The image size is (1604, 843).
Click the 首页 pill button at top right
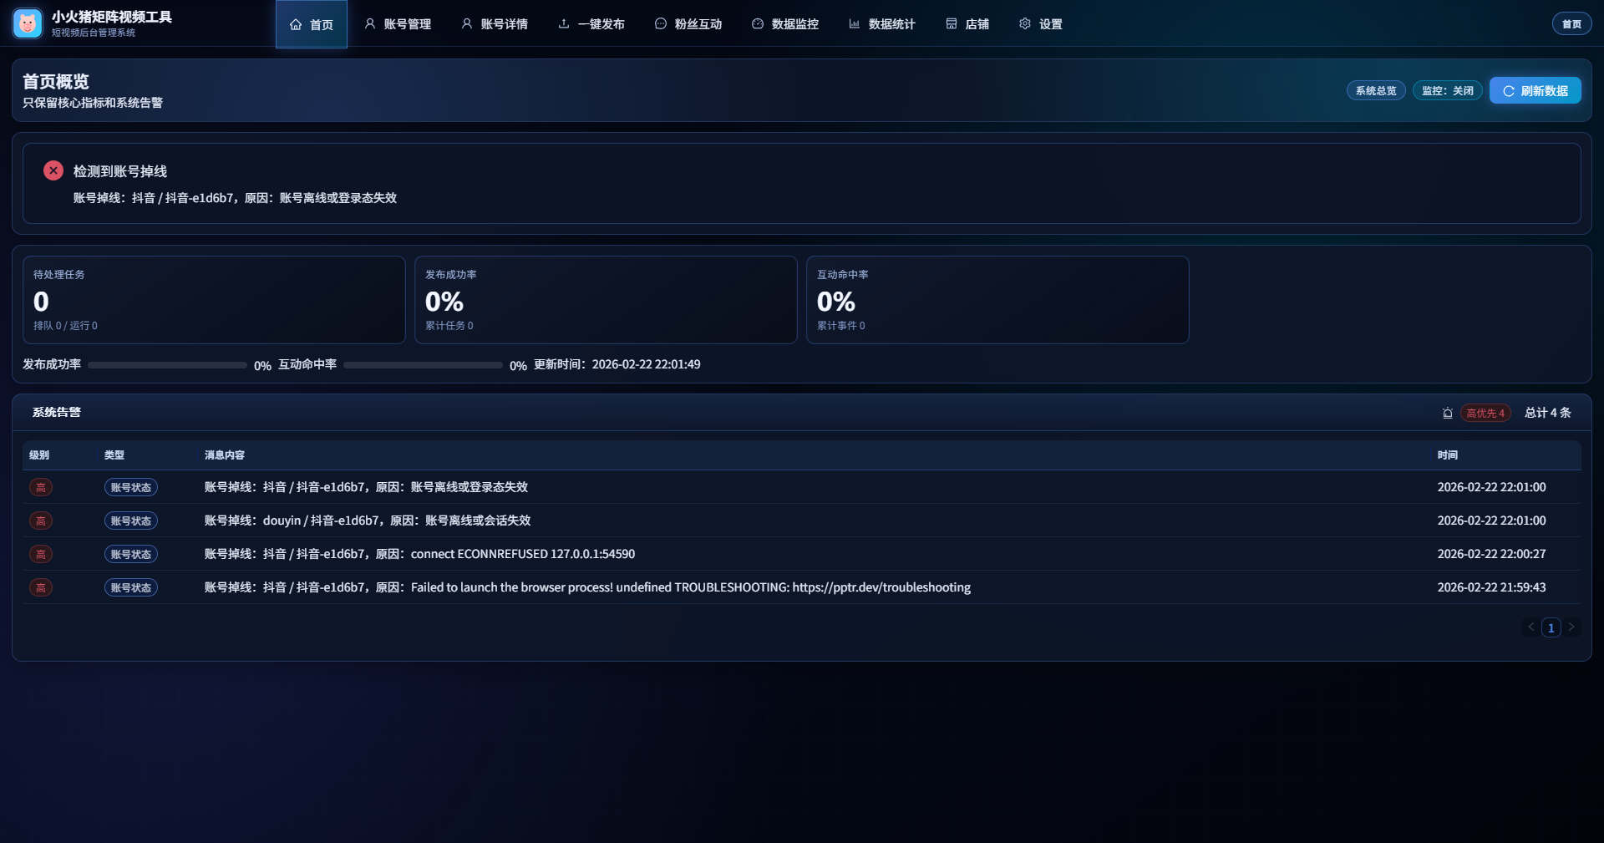pyautogui.click(x=1571, y=24)
